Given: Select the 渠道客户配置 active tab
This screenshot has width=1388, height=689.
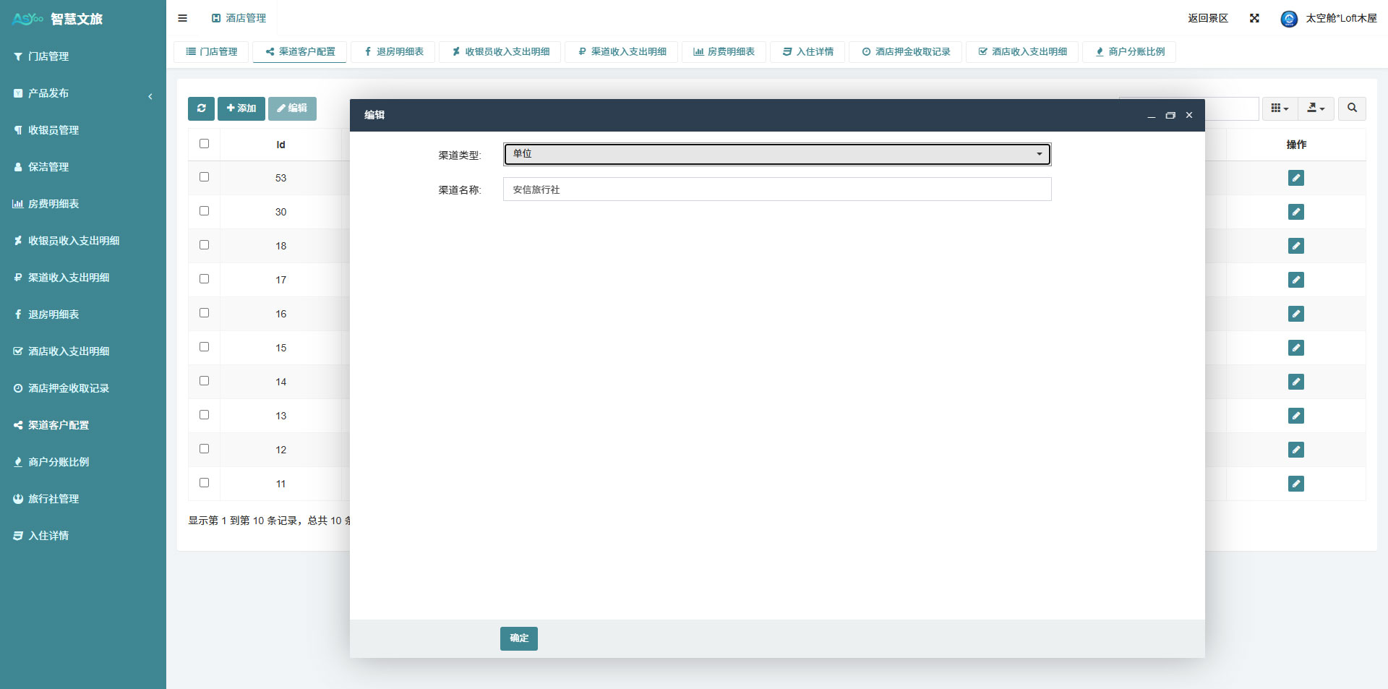Looking at the screenshot, I should point(299,52).
